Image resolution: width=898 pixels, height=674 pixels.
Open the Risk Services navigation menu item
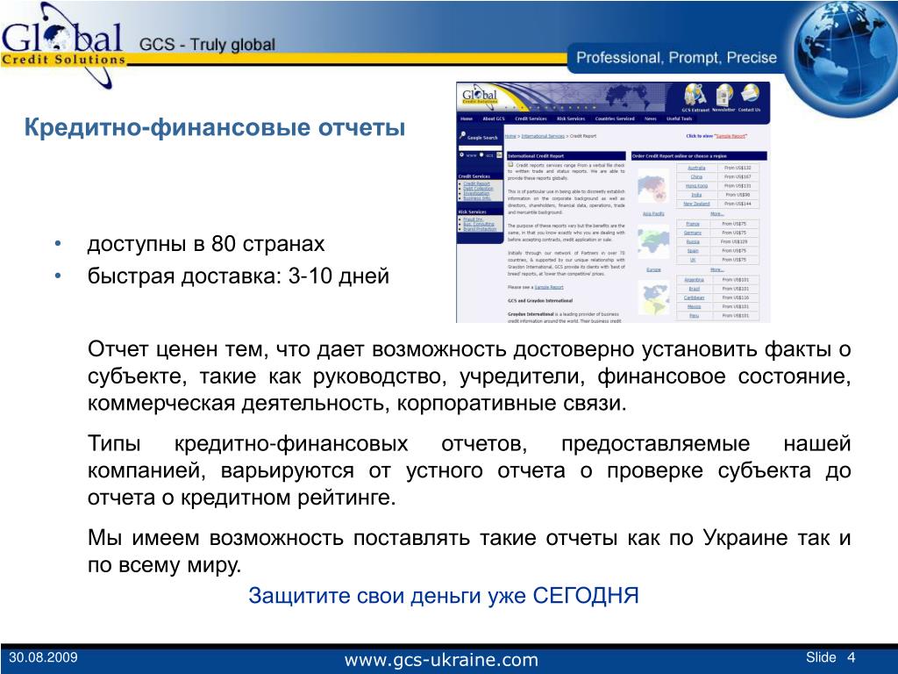click(x=571, y=118)
